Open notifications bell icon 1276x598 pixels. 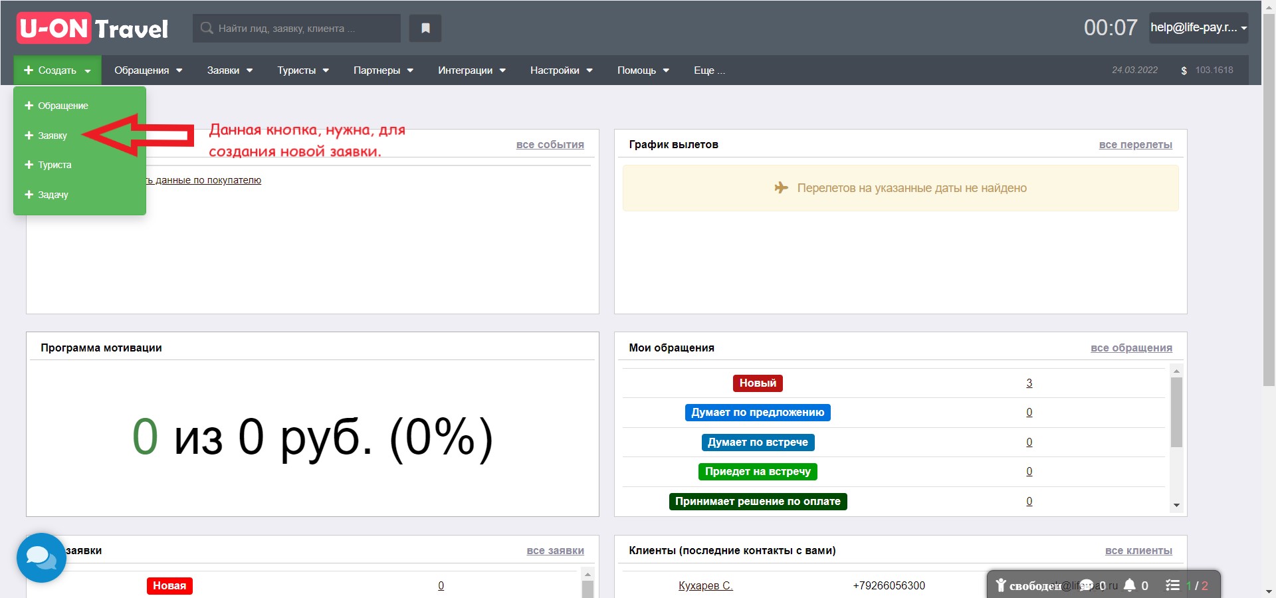click(1129, 585)
